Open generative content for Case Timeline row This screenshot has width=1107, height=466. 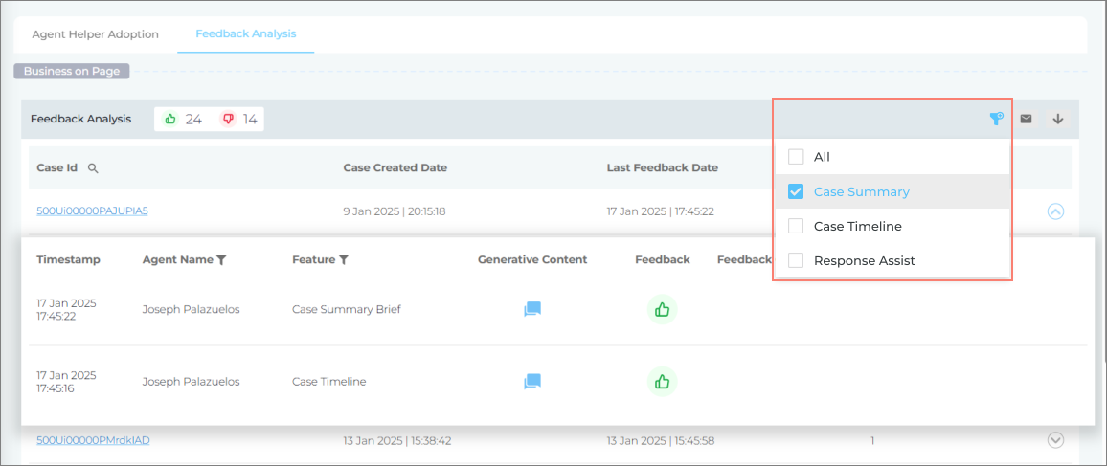[x=532, y=381]
